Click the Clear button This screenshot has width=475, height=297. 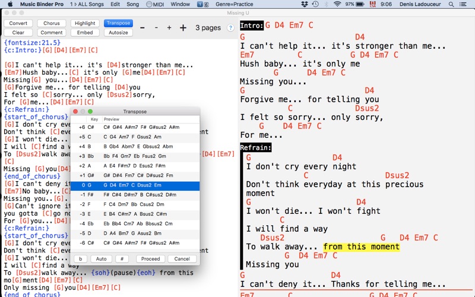18,33
